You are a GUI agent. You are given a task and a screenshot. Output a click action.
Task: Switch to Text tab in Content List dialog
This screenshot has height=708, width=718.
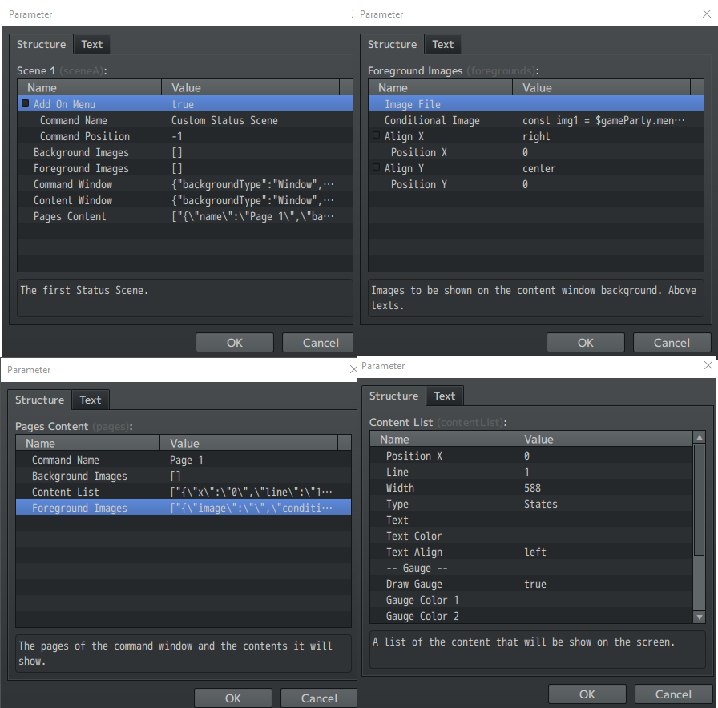pyautogui.click(x=445, y=396)
